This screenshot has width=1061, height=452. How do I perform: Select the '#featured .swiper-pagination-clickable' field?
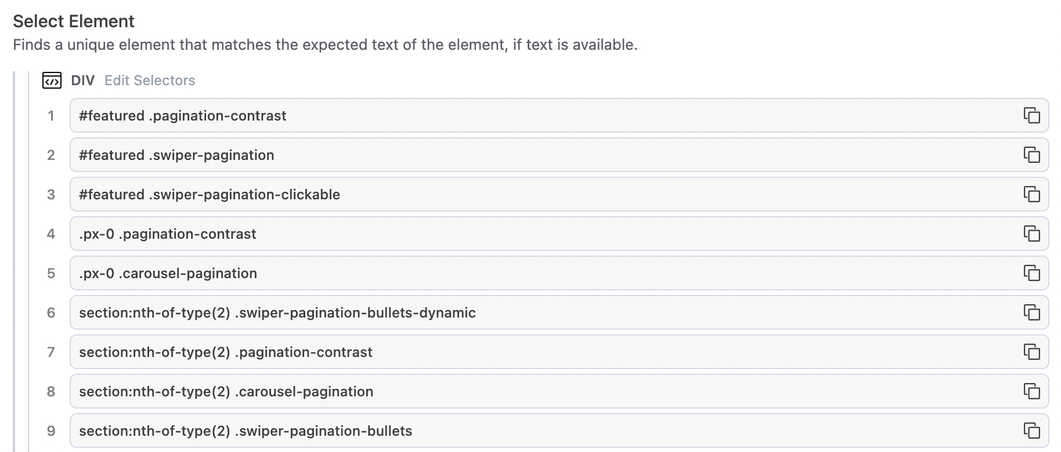click(x=522, y=194)
